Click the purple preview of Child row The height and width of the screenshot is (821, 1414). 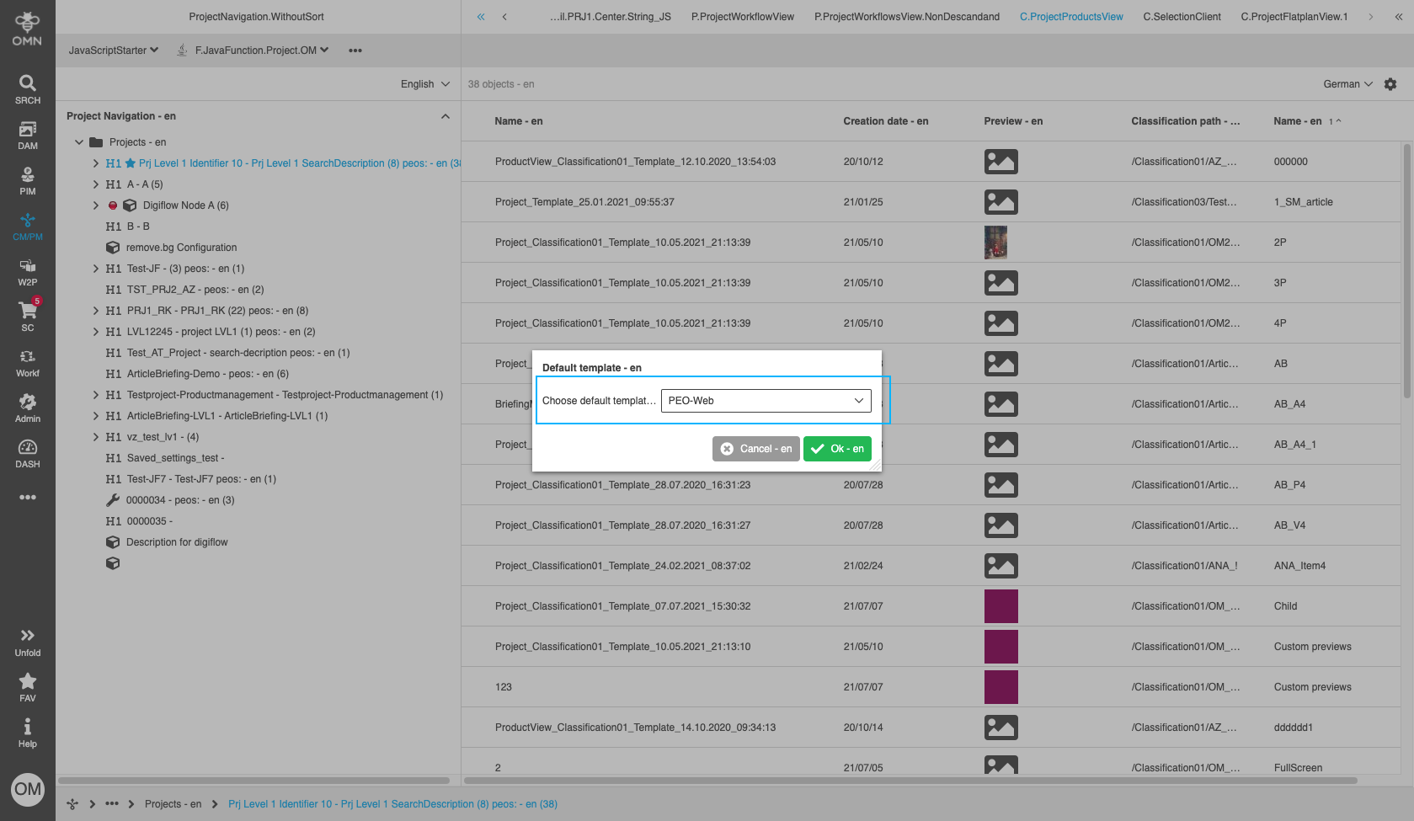coord(1000,606)
